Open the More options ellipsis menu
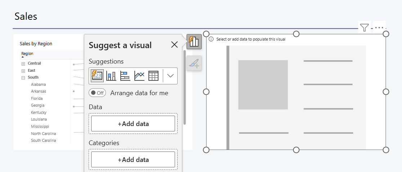The height and width of the screenshot is (172, 402). tap(379, 27)
